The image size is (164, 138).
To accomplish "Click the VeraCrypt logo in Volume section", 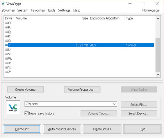I will [13, 107].
